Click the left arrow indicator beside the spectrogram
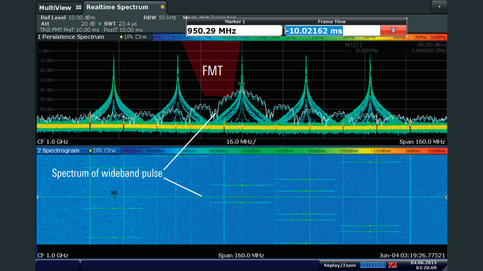Screen dimensions: 483x271 (37, 197)
